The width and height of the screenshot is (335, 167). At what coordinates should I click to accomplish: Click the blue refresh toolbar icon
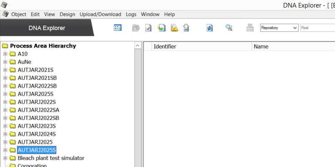pos(209,28)
